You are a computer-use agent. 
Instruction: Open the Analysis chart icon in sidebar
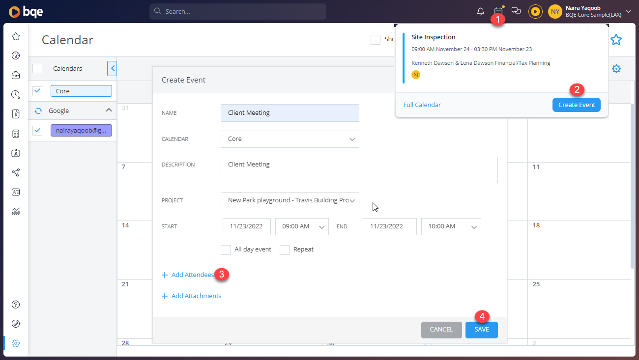(15, 211)
